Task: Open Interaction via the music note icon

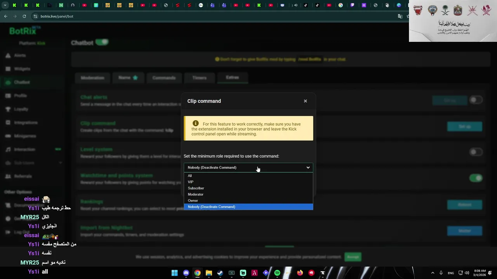Action: 8,150
